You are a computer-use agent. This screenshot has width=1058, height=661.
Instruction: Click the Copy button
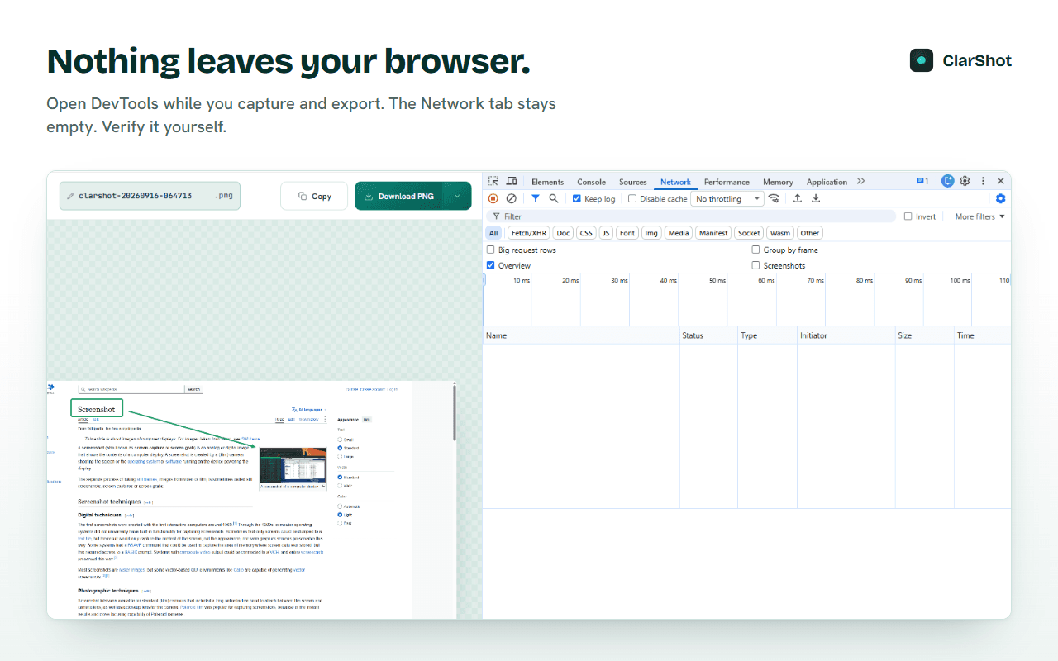pos(314,196)
